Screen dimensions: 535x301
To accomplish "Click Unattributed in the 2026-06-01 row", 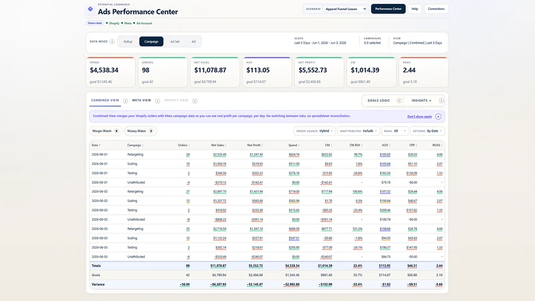I will click(x=136, y=183).
